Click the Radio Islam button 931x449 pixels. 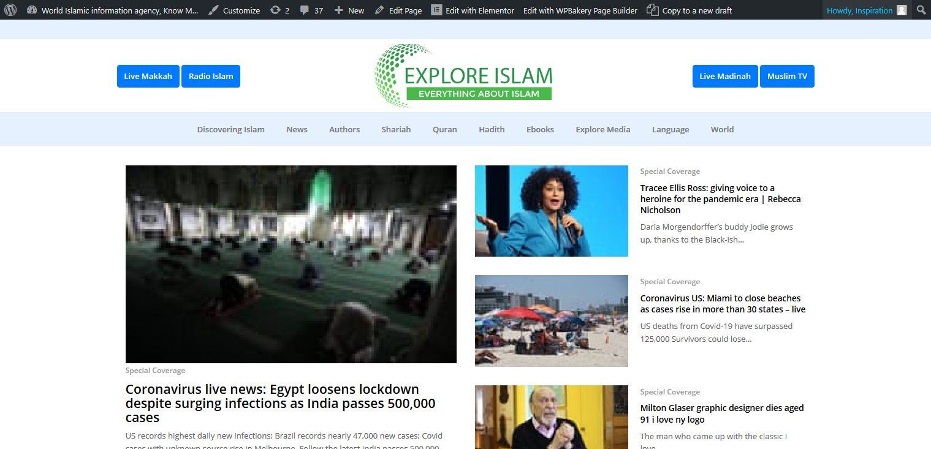[211, 76]
